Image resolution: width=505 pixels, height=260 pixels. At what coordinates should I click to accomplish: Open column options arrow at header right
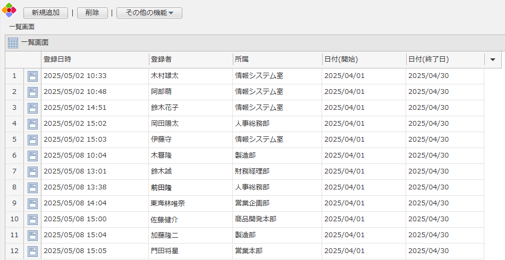(x=492, y=59)
